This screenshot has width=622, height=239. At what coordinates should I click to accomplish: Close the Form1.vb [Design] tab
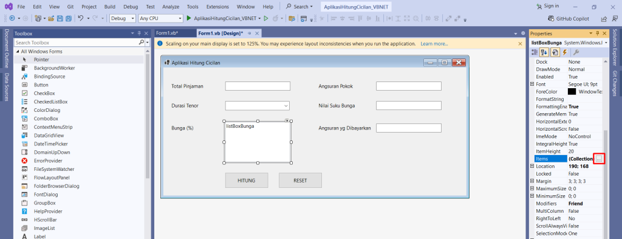(x=257, y=33)
